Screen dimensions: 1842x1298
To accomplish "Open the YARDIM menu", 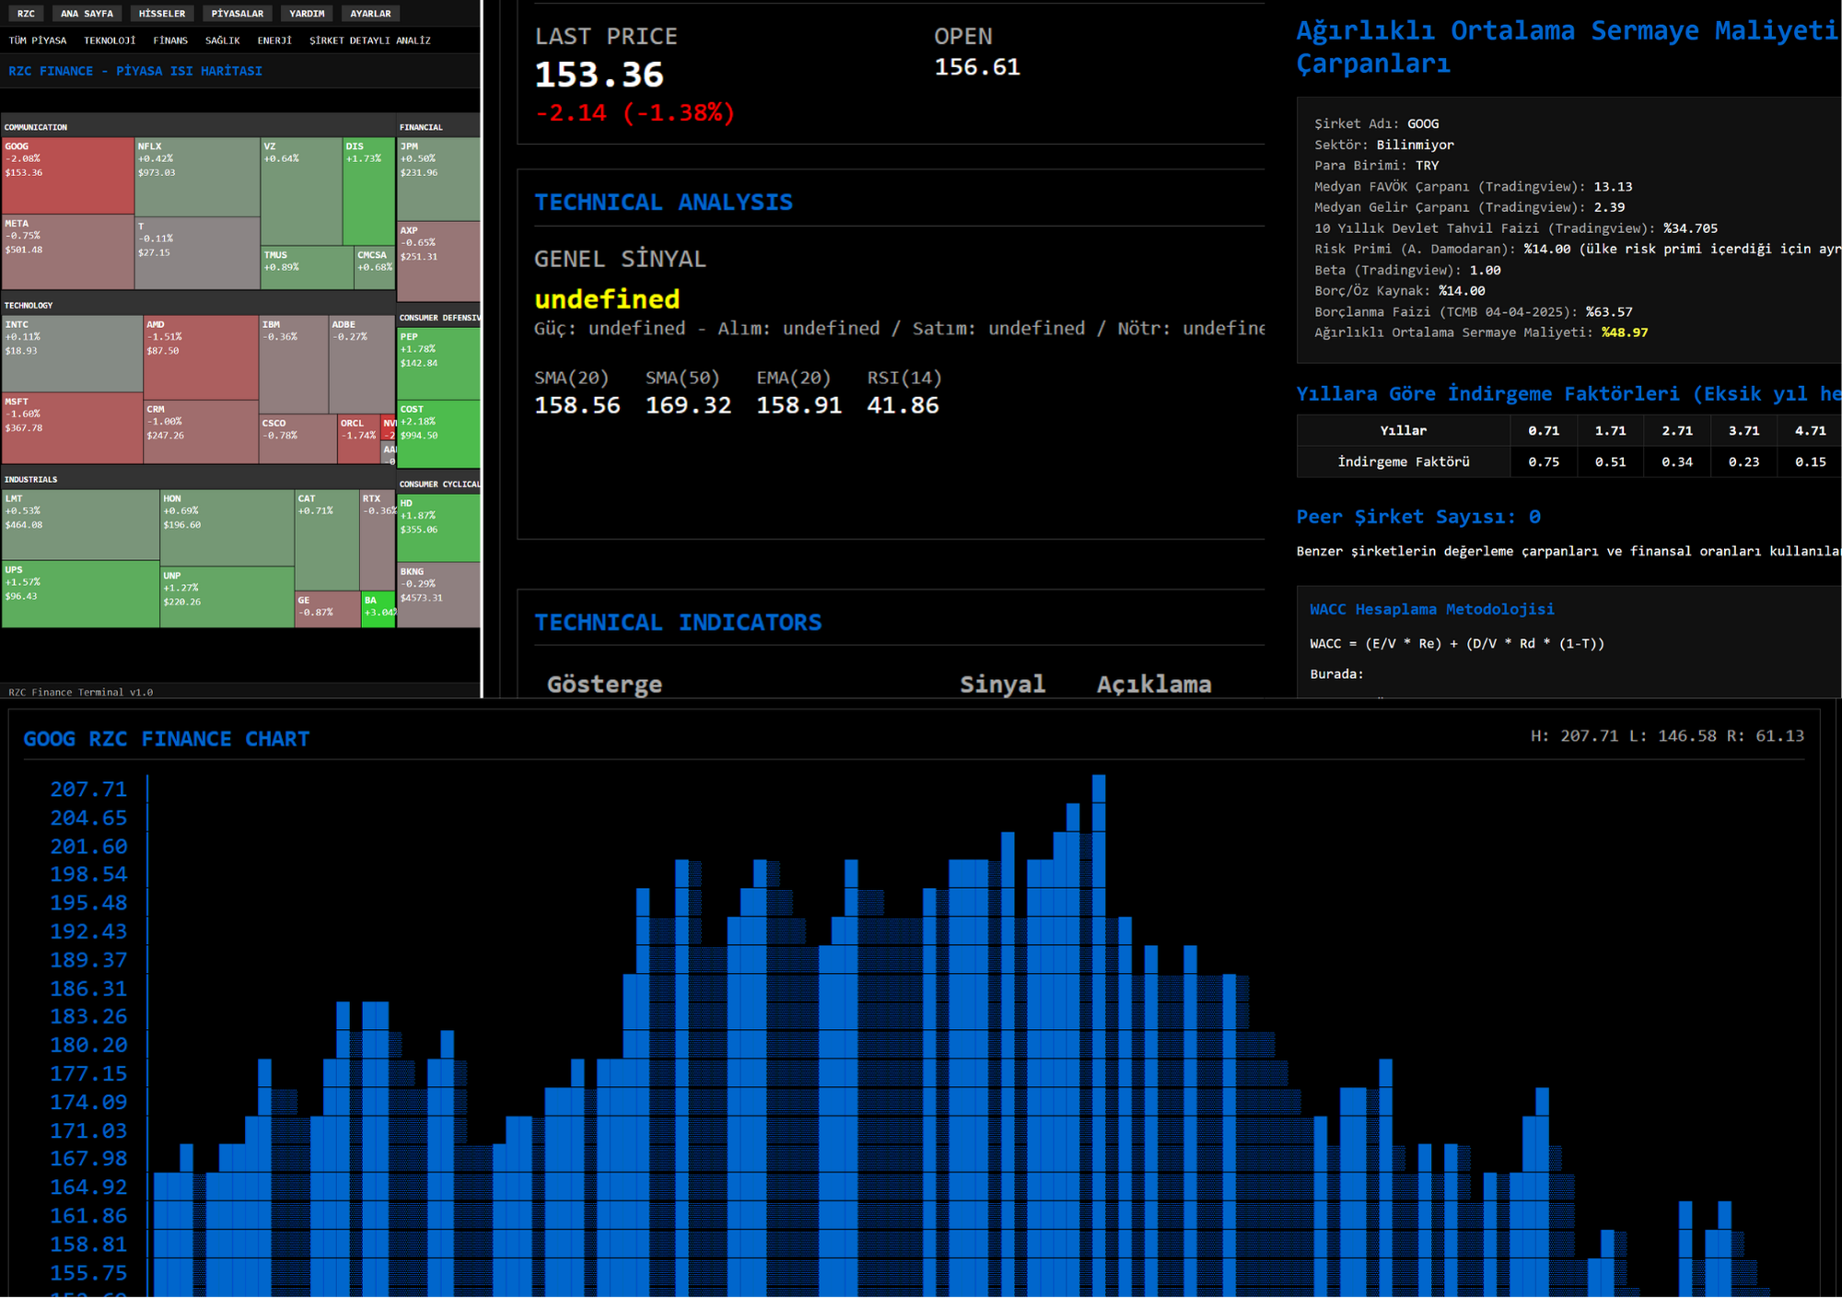I will pos(307,14).
